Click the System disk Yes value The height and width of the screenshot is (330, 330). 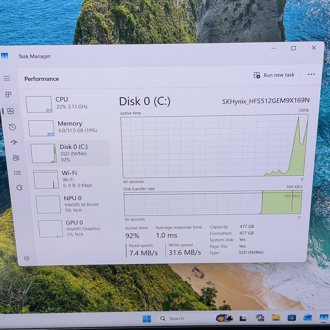tap(242, 240)
